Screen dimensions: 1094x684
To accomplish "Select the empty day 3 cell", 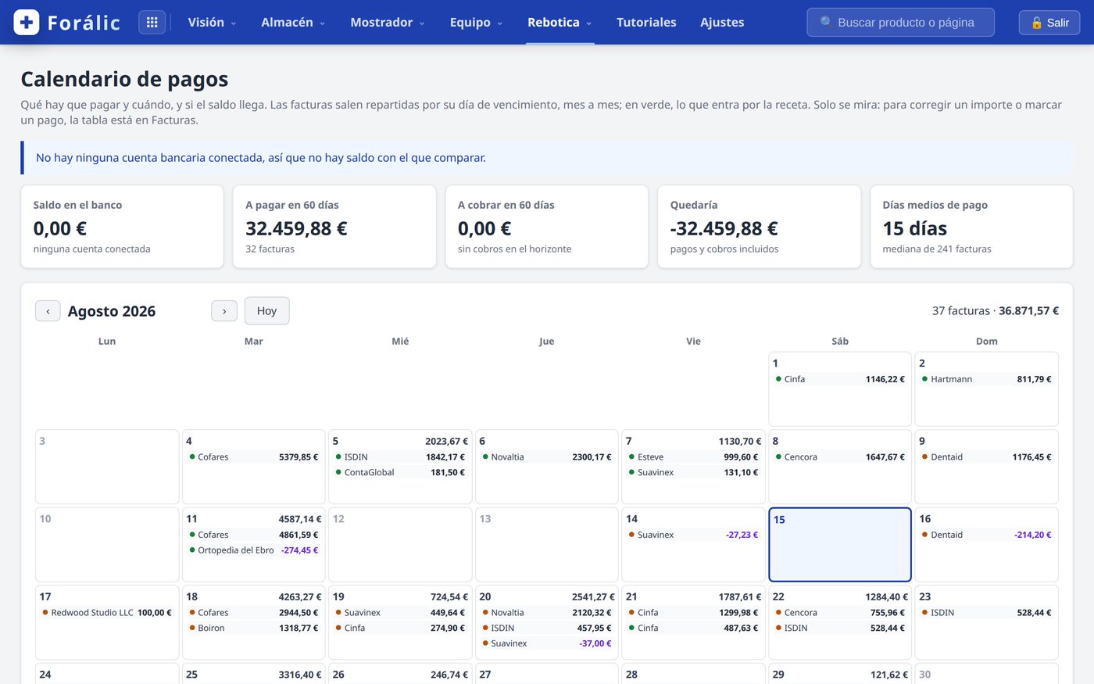I will click(x=107, y=467).
